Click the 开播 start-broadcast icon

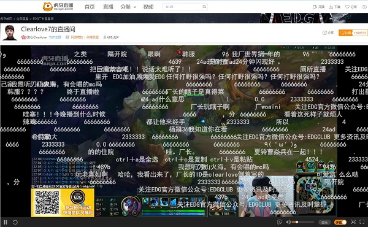coord(318,7)
